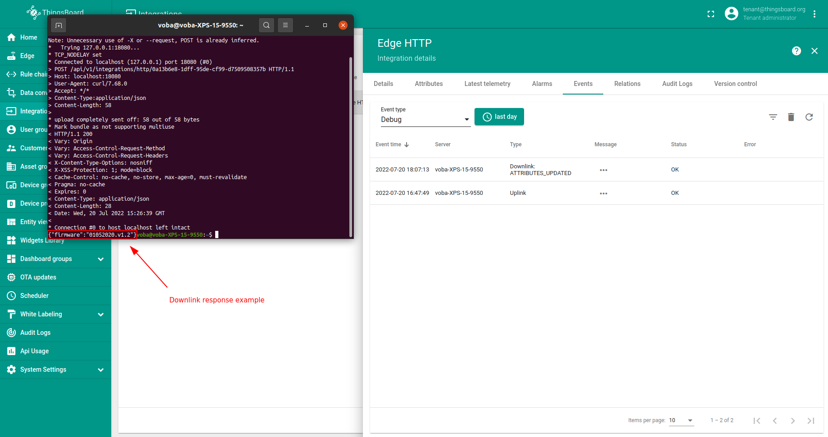The width and height of the screenshot is (828, 437).
Task: Go to the previous page
Action: click(x=775, y=420)
